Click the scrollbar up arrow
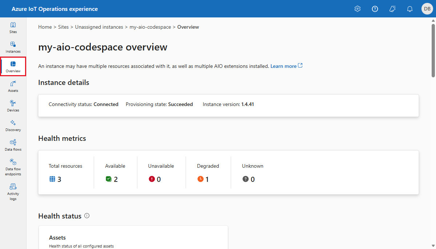436x249 pixels. [433, 20]
